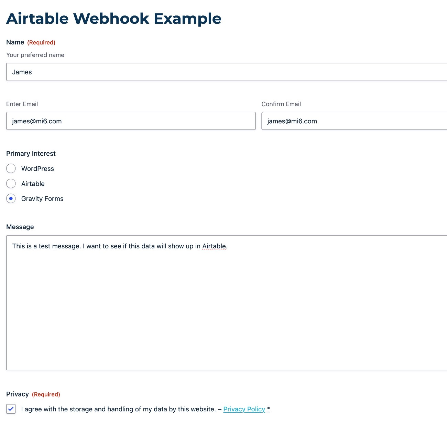Screen dimensions: 447x422
Task: Click the Message field label
Action: coord(20,227)
